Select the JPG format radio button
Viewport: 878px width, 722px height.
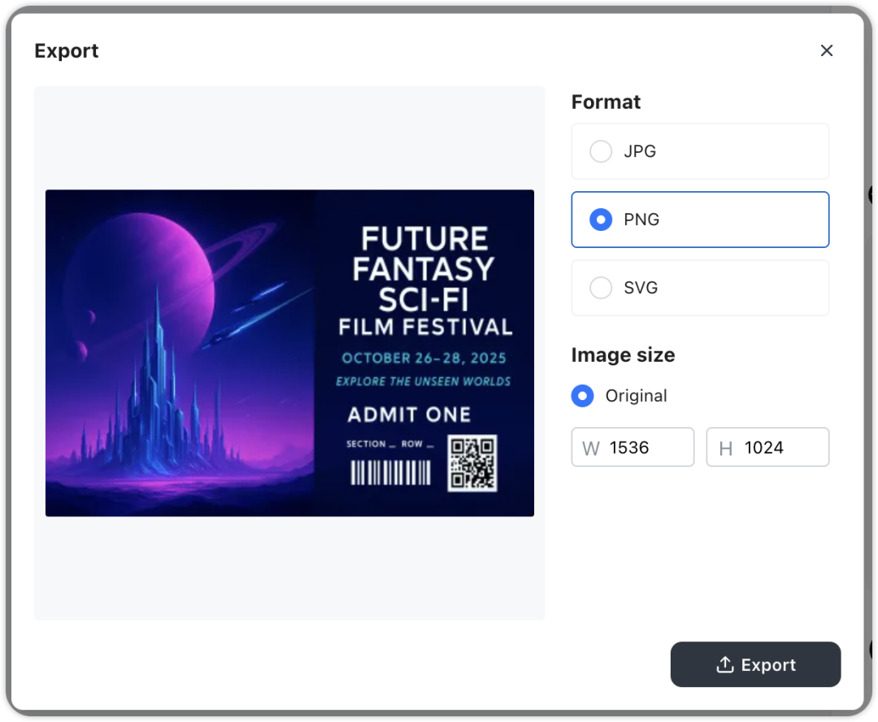(601, 151)
